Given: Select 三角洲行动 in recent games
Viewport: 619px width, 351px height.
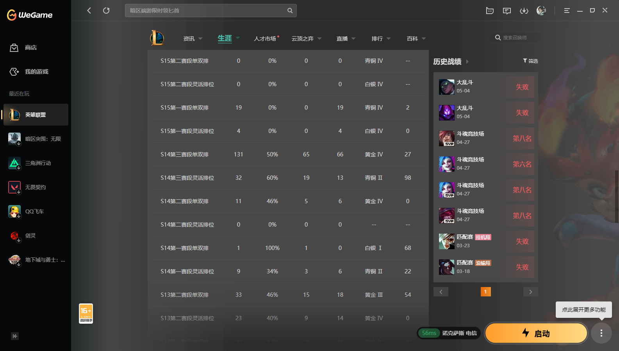Looking at the screenshot, I should 36,163.
